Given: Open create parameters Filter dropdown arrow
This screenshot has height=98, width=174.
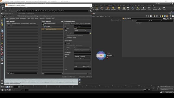Looking at the screenshot, I should click(x=38, y=73).
